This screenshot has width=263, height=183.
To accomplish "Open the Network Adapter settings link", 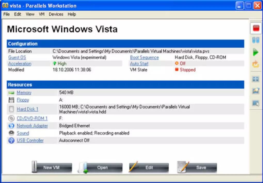I will coord(32,126).
